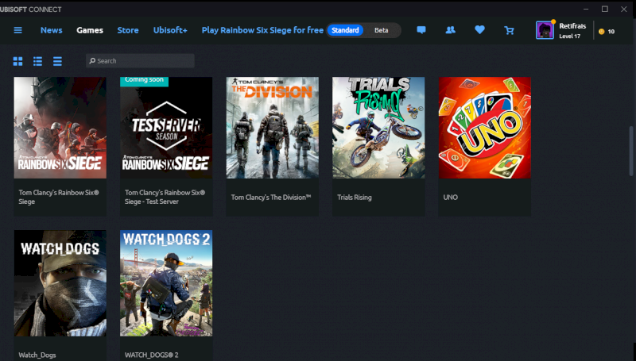Switch to compact list view

57,61
